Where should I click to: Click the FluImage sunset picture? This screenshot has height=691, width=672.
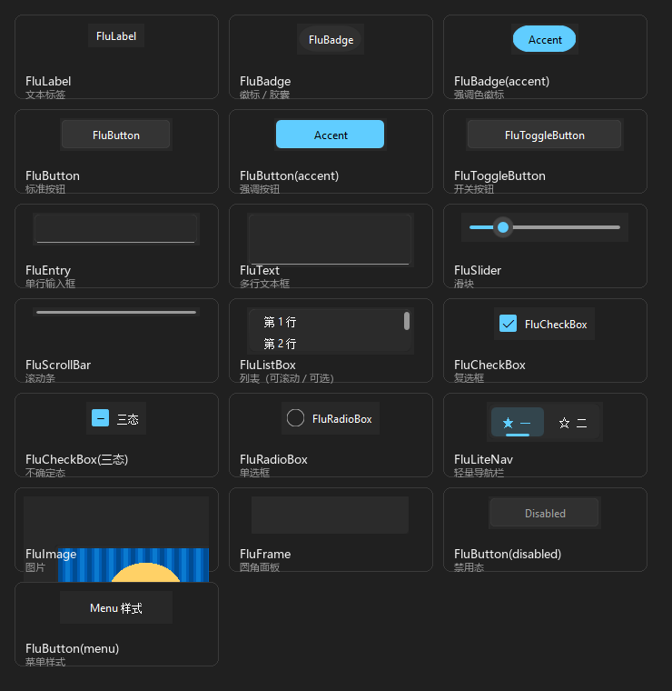click(x=133, y=565)
